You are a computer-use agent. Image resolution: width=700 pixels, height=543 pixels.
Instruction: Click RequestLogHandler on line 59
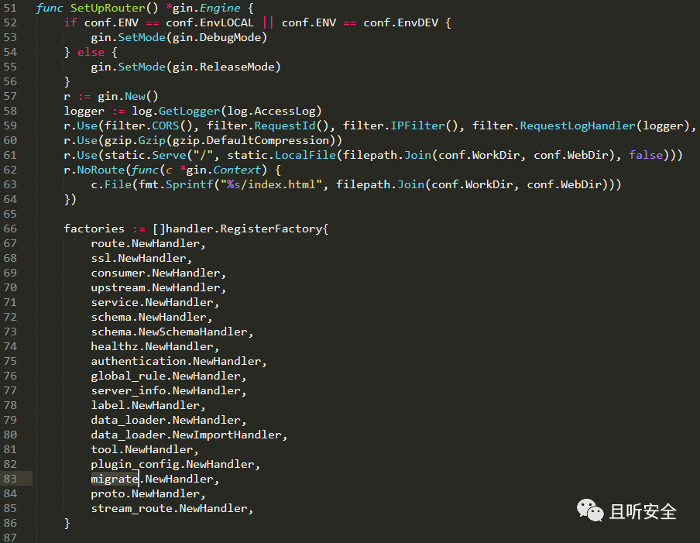click(578, 126)
